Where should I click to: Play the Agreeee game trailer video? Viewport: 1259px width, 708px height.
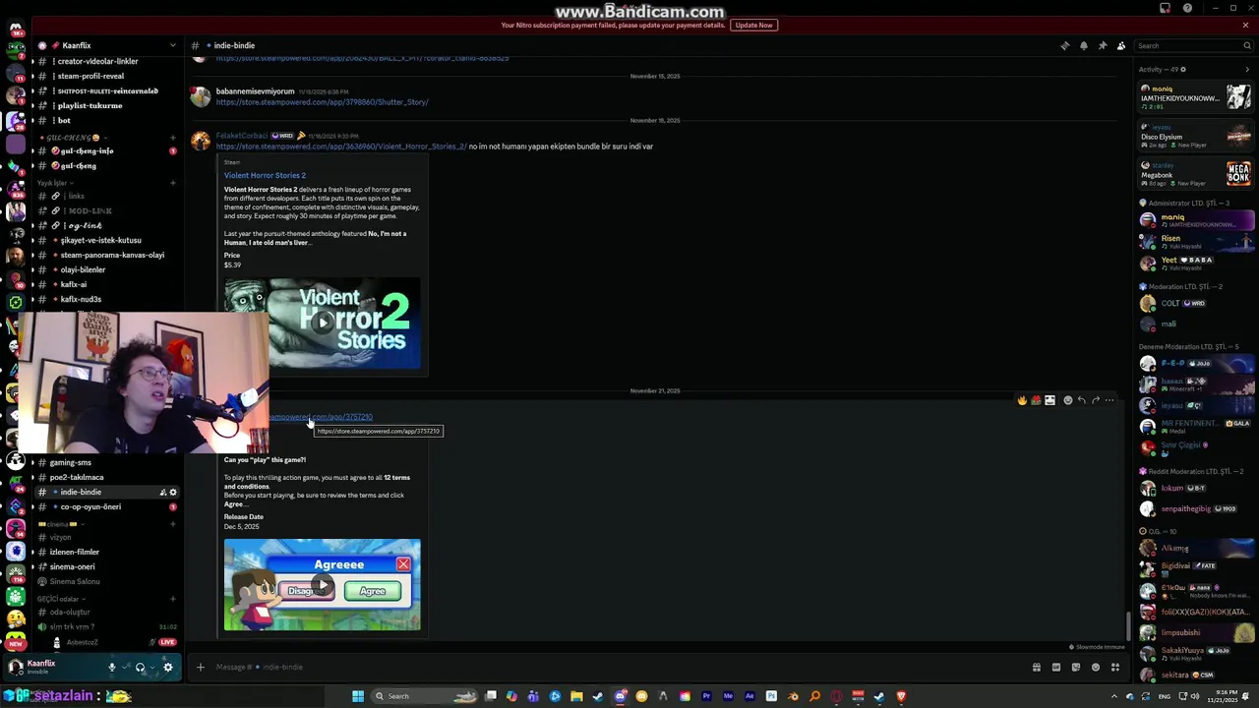tap(323, 585)
